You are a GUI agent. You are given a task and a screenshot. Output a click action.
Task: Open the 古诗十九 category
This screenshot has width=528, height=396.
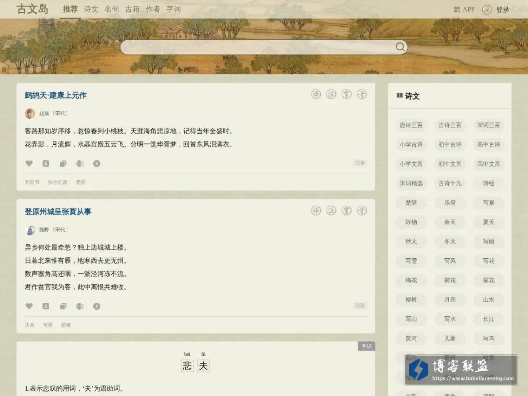[450, 183]
